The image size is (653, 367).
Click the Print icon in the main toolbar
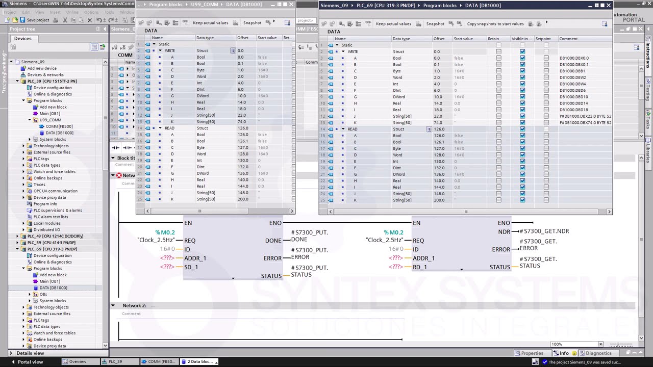[x=56, y=20]
